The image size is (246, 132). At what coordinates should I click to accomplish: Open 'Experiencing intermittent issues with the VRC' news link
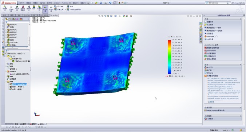(x=222, y=84)
